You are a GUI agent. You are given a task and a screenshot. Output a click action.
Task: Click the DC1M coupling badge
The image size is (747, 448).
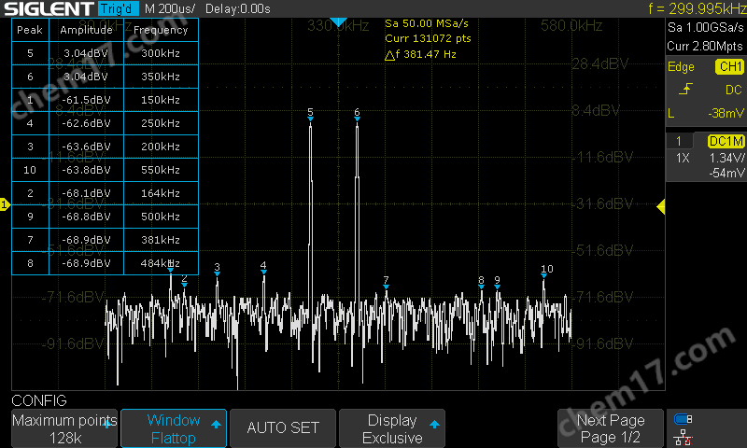tap(726, 141)
